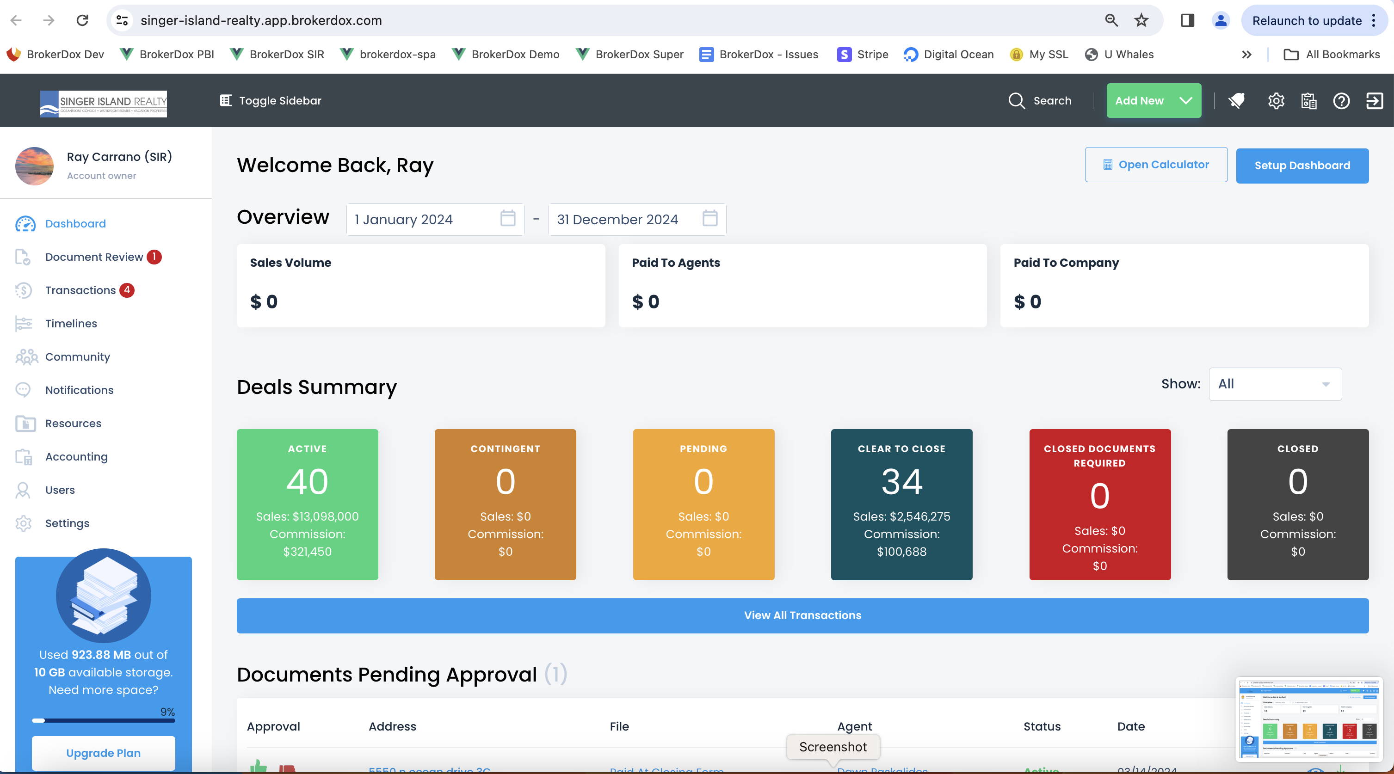Open Timelines menu item
Viewport: 1394px width, 774px height.
tap(71, 324)
